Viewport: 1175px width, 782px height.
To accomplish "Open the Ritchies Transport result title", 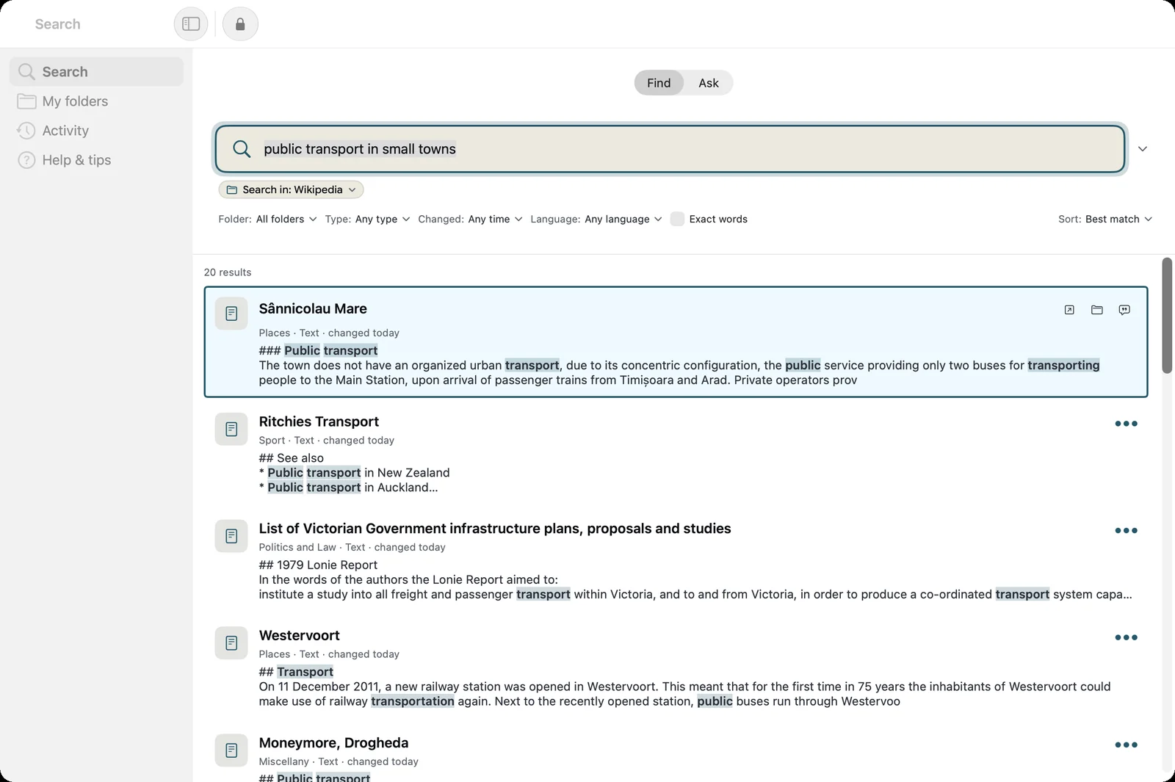I will (319, 421).
